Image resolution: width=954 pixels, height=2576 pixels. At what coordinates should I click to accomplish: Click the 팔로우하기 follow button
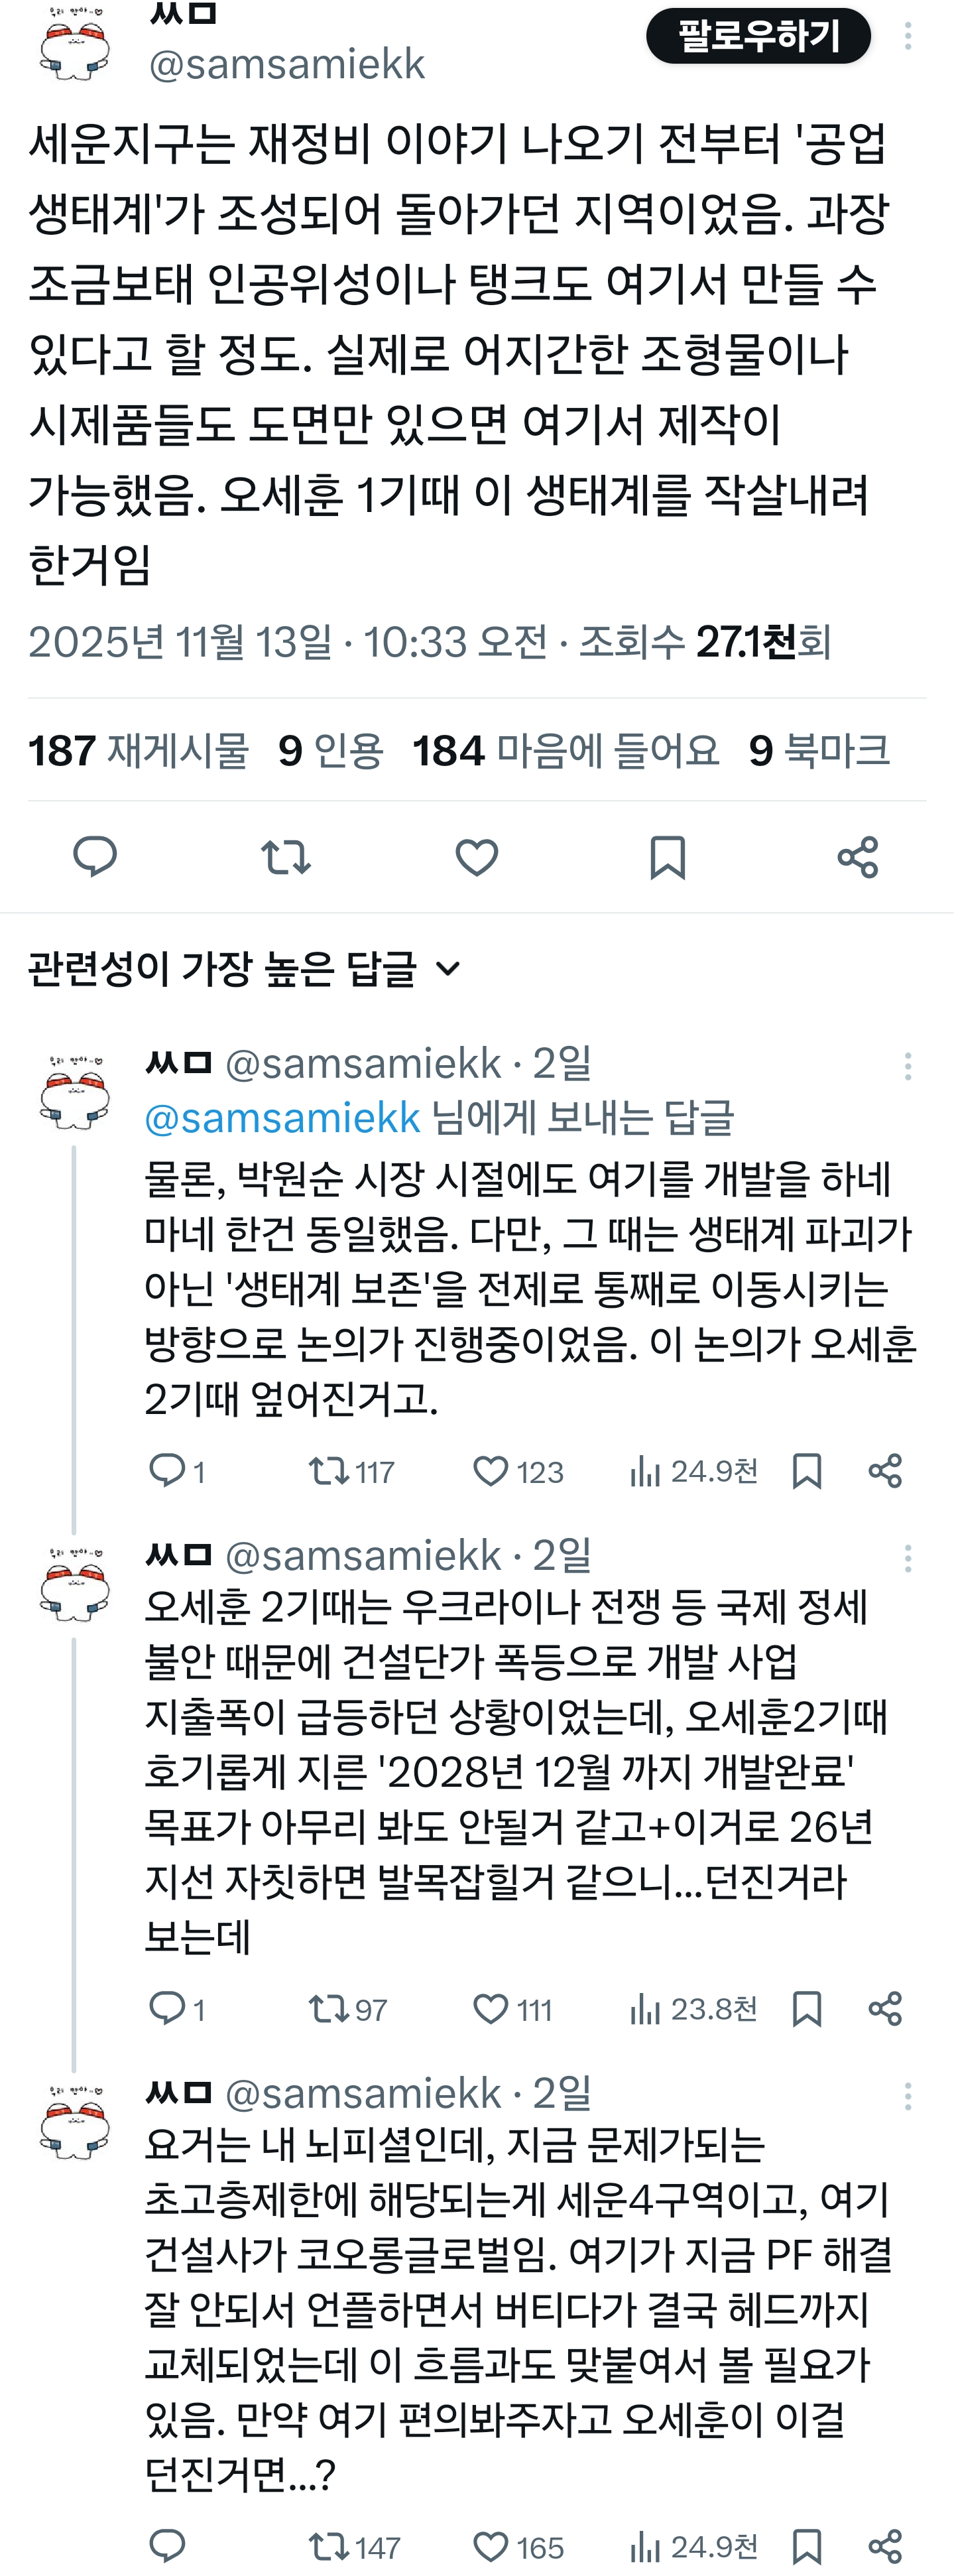pyautogui.click(x=758, y=36)
